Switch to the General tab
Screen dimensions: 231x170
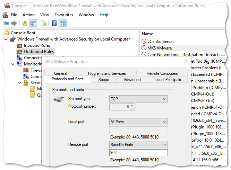pyautogui.click(x=61, y=73)
